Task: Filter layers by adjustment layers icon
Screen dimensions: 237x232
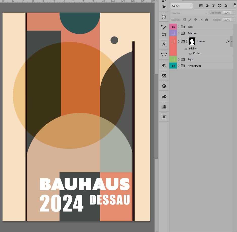Action: pos(207,6)
